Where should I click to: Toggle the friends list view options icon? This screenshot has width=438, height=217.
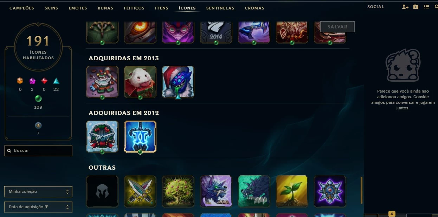[x=426, y=7]
